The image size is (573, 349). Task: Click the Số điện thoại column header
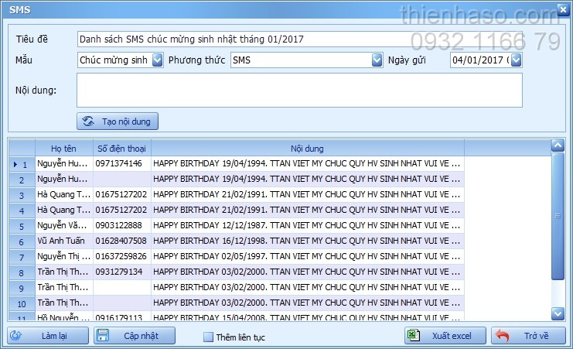coord(121,149)
